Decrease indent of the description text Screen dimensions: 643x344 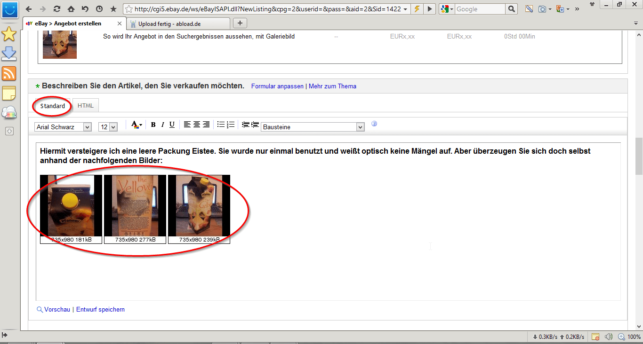pyautogui.click(x=245, y=125)
